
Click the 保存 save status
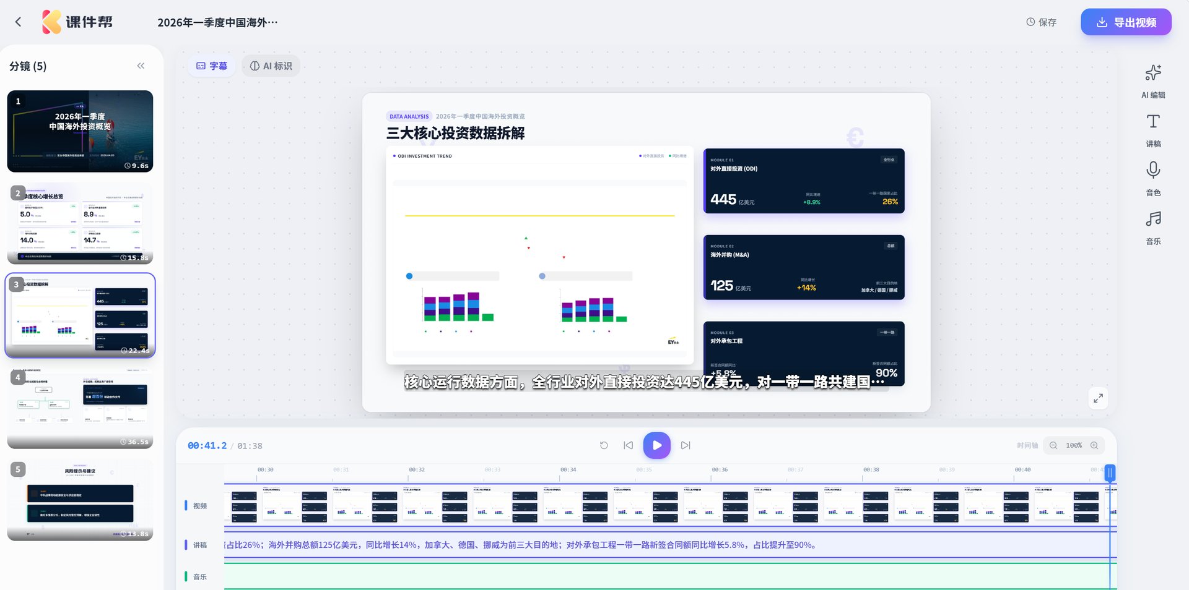click(1042, 22)
